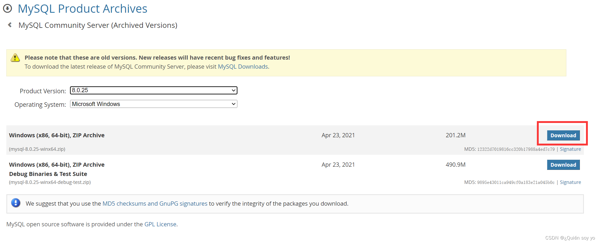Download the 201.2M ZIP Archive
599x243 pixels.
(563, 135)
